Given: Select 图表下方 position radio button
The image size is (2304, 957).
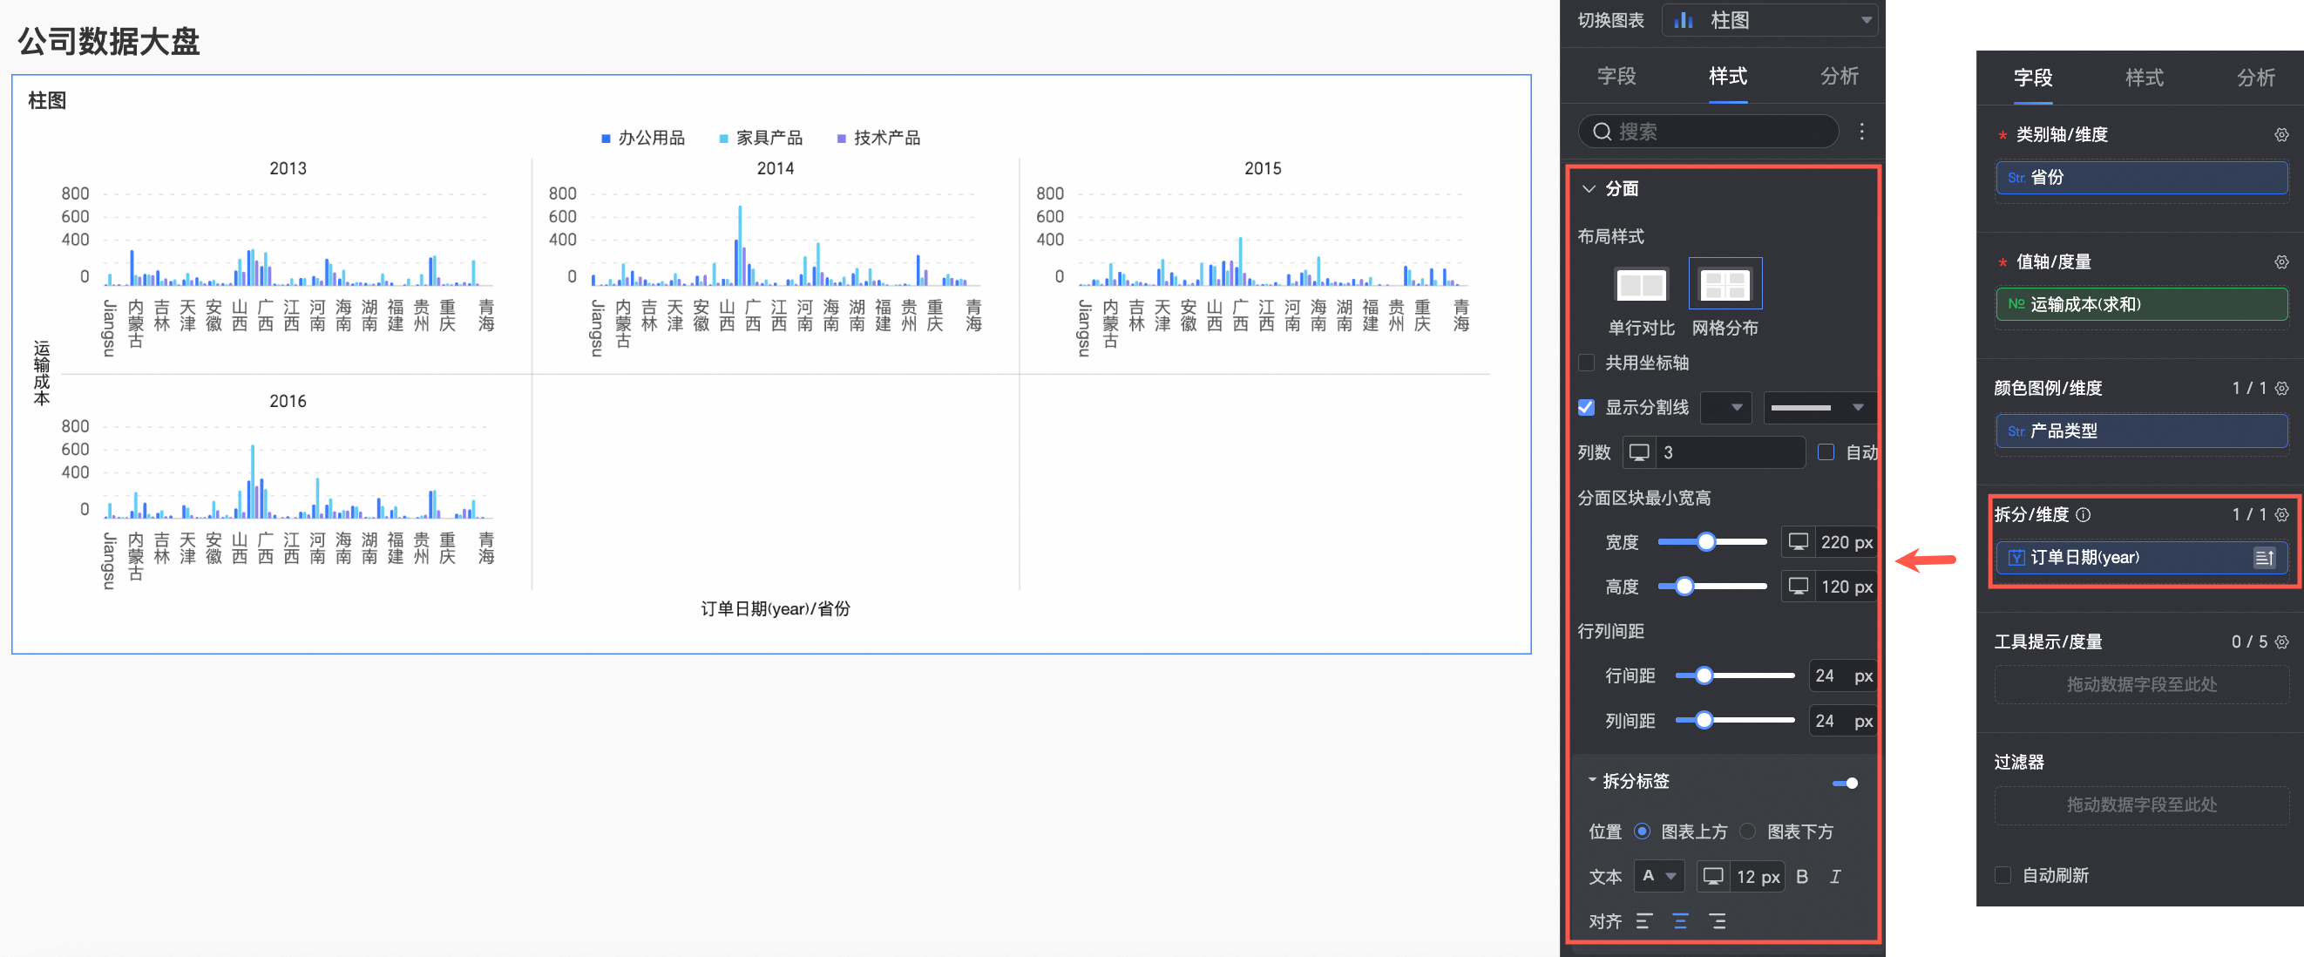Looking at the screenshot, I should coord(1747,831).
